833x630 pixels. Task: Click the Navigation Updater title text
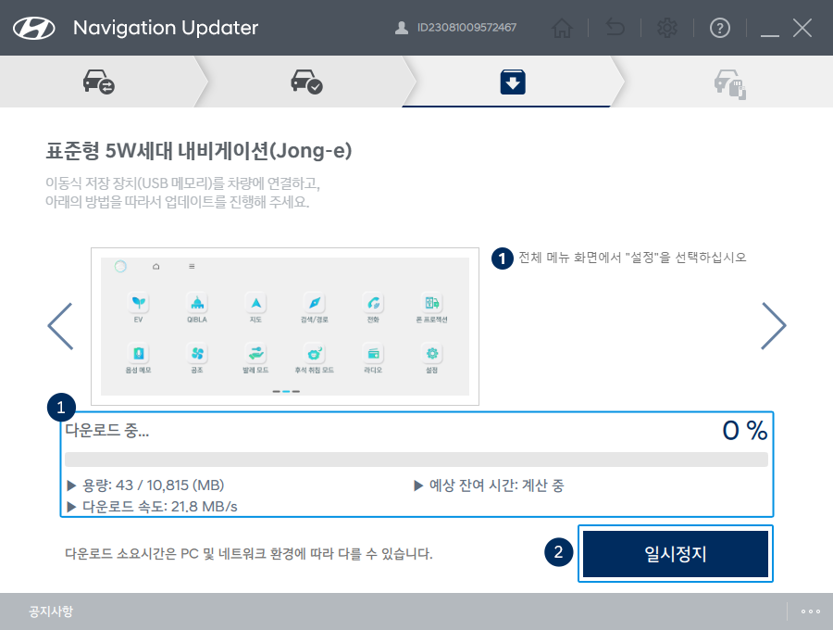[x=166, y=28]
